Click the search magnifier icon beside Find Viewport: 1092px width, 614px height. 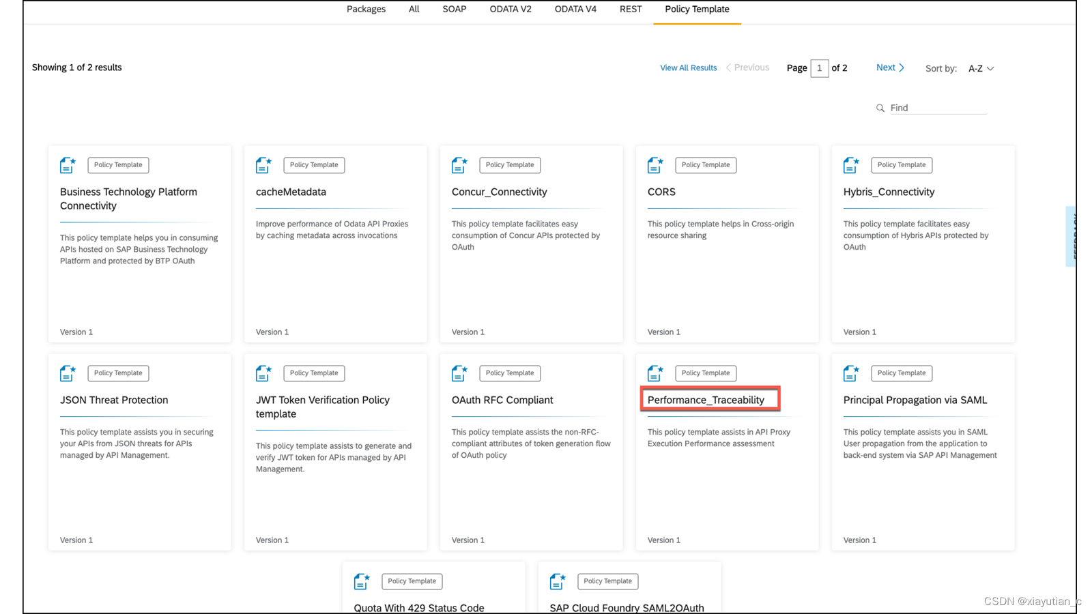(880, 108)
